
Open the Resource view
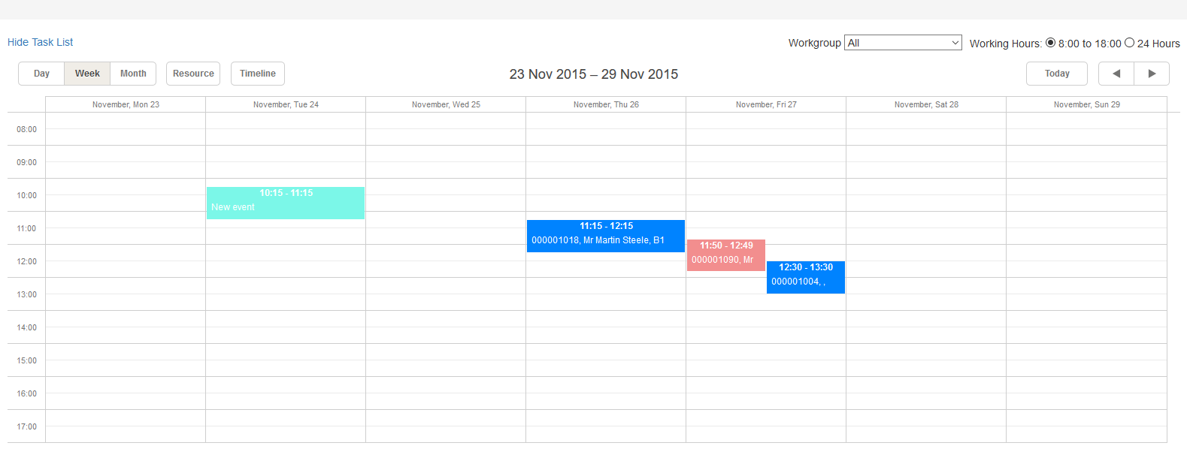pos(193,74)
